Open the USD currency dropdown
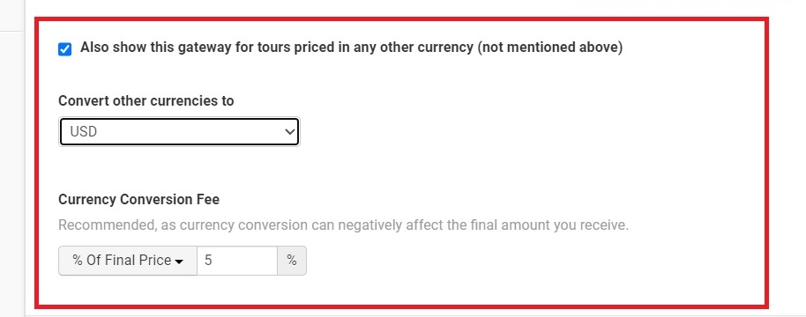Screen dimensions: 806x317 (x=179, y=132)
